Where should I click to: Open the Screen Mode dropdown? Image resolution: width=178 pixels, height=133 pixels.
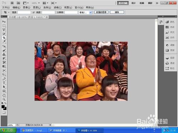(54, 3)
